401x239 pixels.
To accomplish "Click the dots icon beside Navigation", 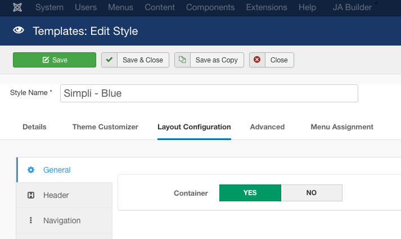I will (31, 220).
